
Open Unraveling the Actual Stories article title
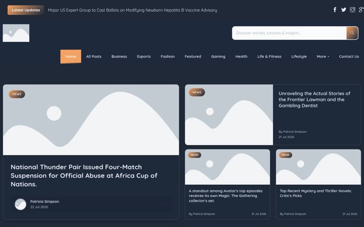314,99
